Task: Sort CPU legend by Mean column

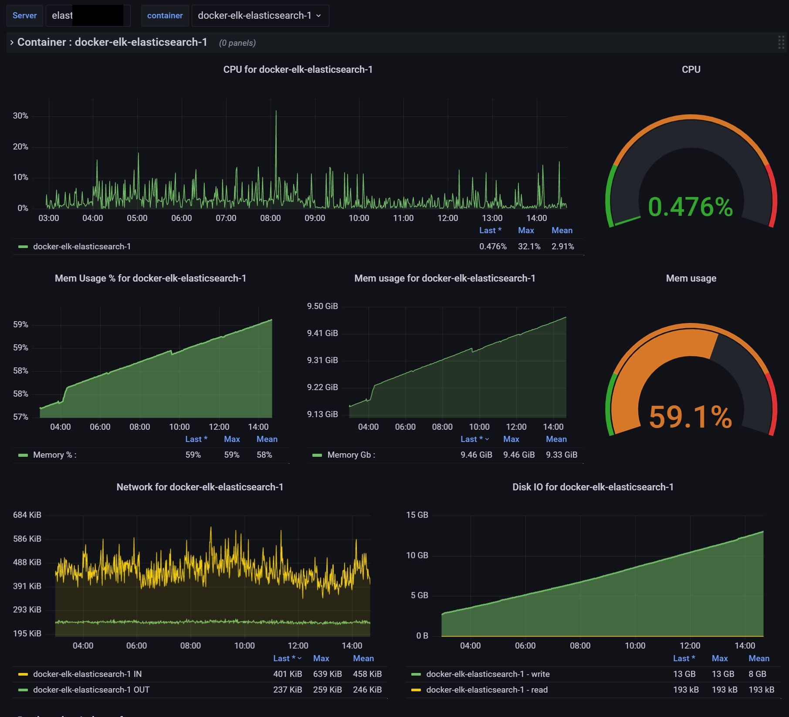Action: tap(562, 231)
